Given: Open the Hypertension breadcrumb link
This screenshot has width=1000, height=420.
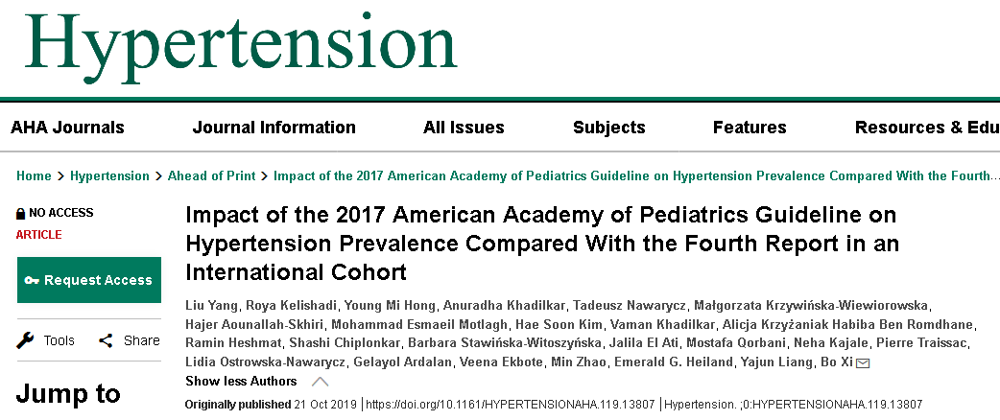Looking at the screenshot, I should (109, 175).
